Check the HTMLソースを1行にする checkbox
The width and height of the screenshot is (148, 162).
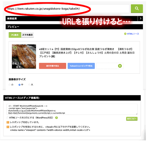8,118
